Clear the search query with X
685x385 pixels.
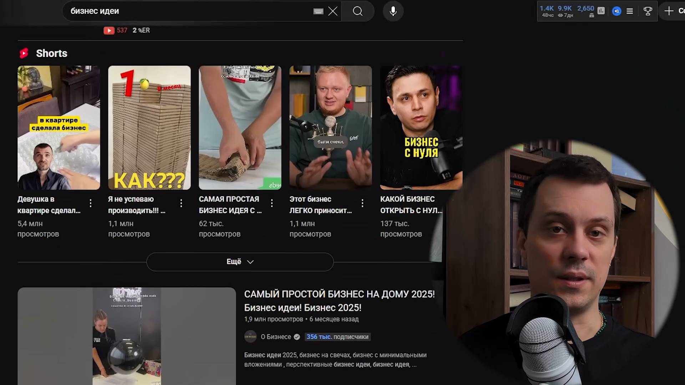click(333, 11)
